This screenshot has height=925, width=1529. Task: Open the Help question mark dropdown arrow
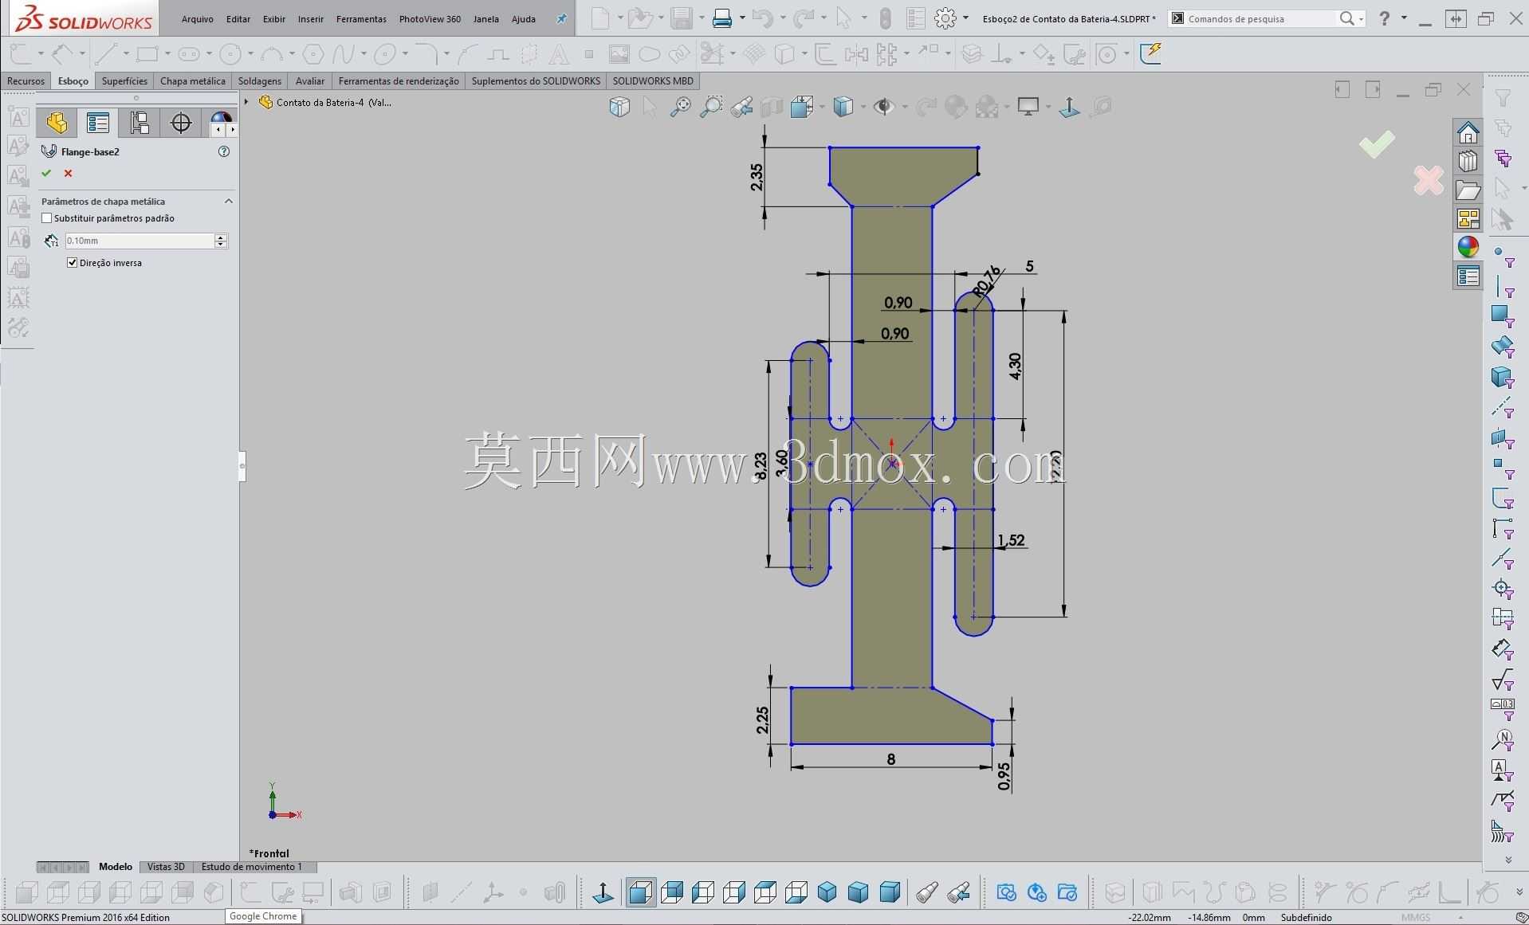click(1404, 18)
